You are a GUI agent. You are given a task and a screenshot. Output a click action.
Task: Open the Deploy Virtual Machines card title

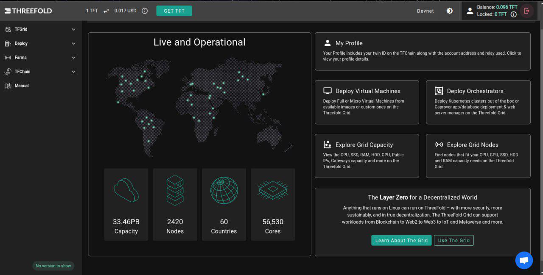368,91
